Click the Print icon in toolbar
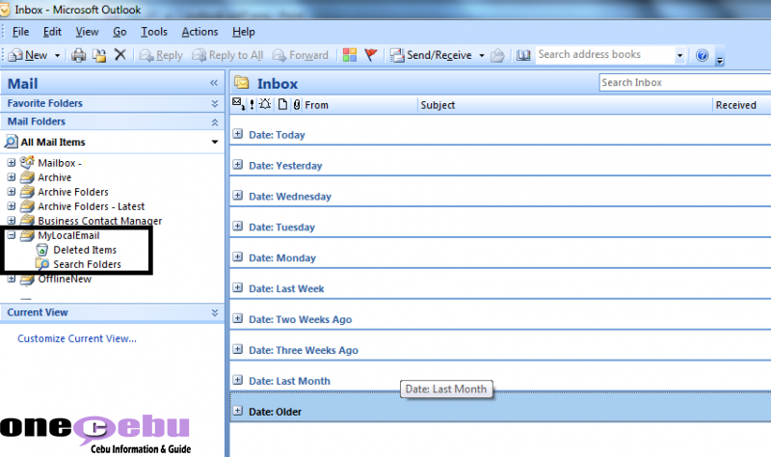This screenshot has height=457, width=771. (79, 55)
